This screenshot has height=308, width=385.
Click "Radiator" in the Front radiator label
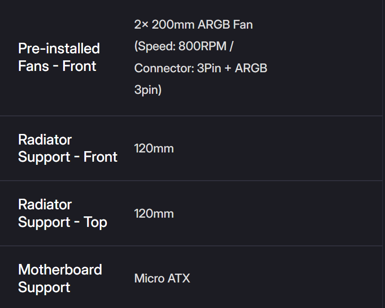(x=45, y=140)
